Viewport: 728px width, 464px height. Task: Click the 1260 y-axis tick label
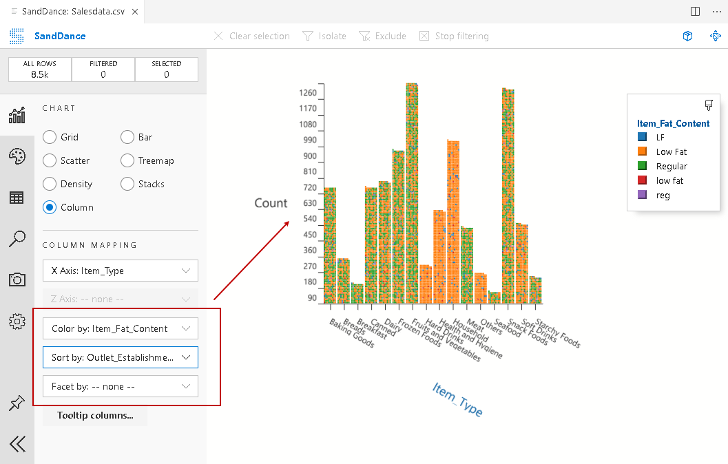point(307,93)
